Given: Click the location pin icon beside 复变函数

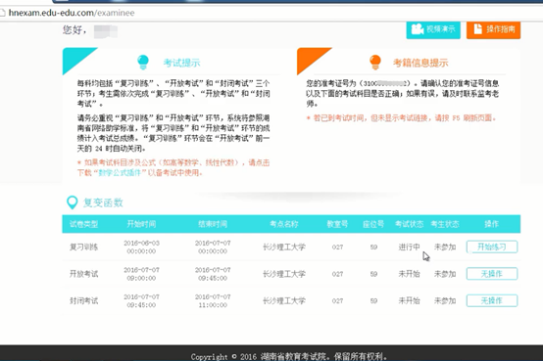Looking at the screenshot, I should [x=72, y=203].
